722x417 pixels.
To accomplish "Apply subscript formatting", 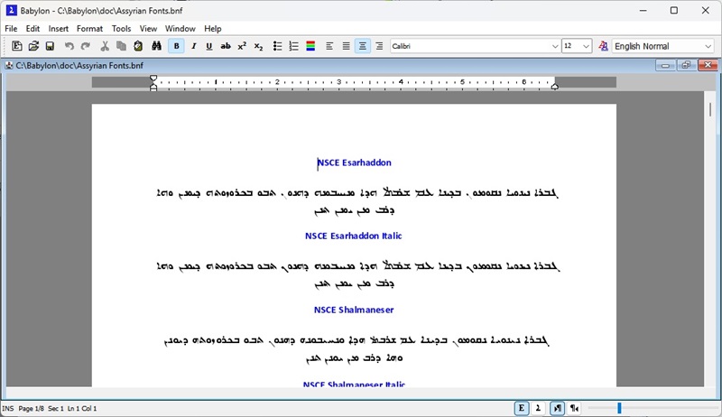I will [258, 46].
